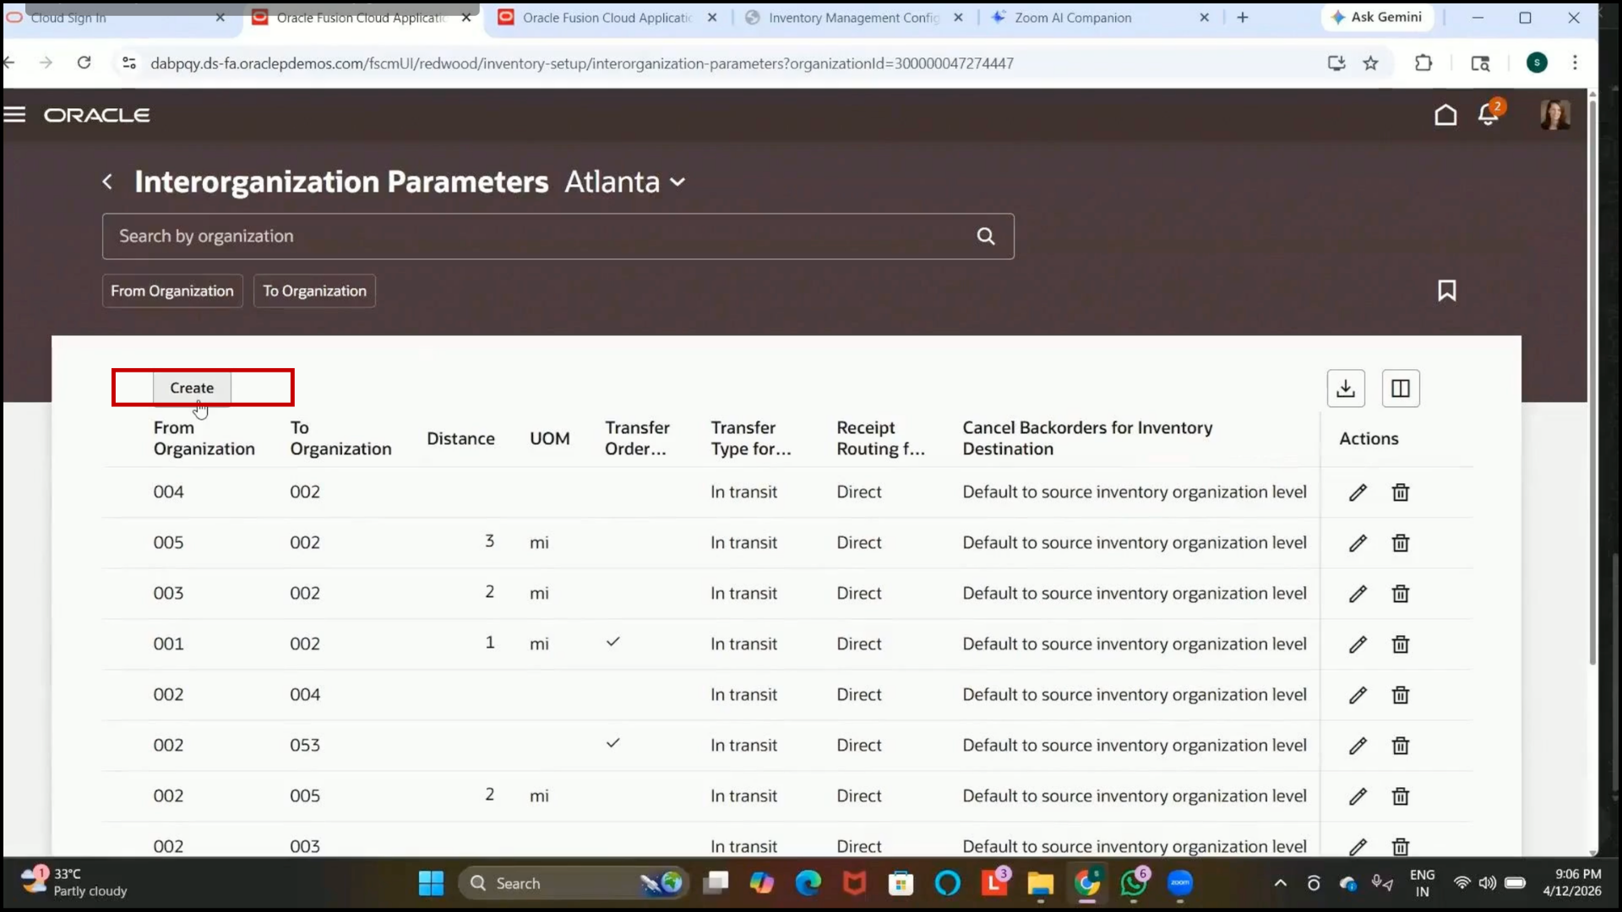Viewport: 1622px width, 912px height.
Task: Delete row from 001 to 002
Action: tap(1401, 644)
